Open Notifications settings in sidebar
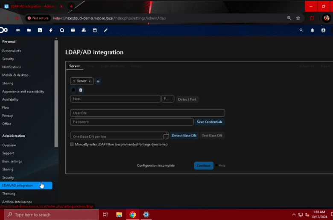 click(12, 67)
